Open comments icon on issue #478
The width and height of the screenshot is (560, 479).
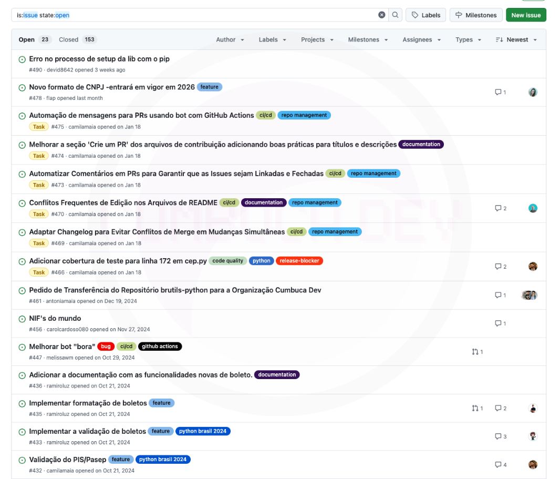498,92
